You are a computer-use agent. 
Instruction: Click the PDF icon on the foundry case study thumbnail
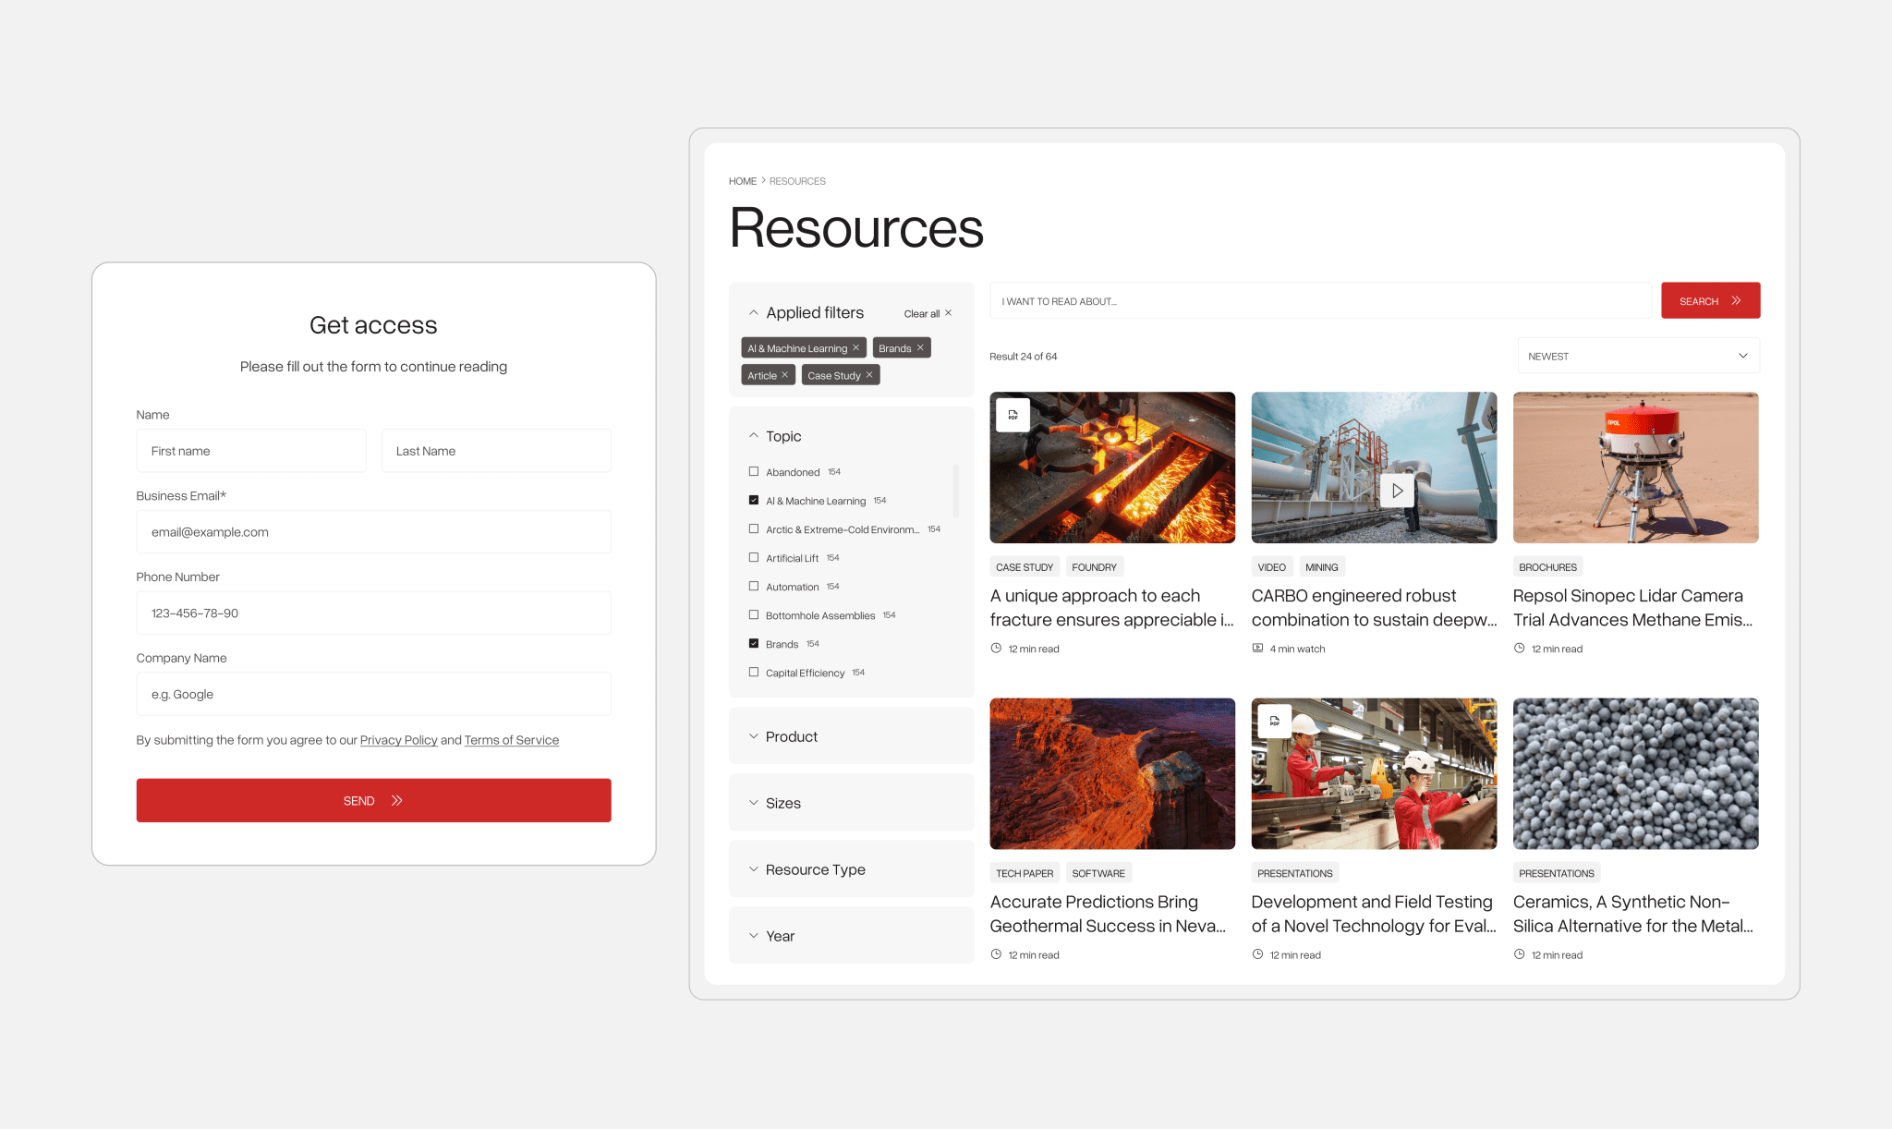(1013, 414)
